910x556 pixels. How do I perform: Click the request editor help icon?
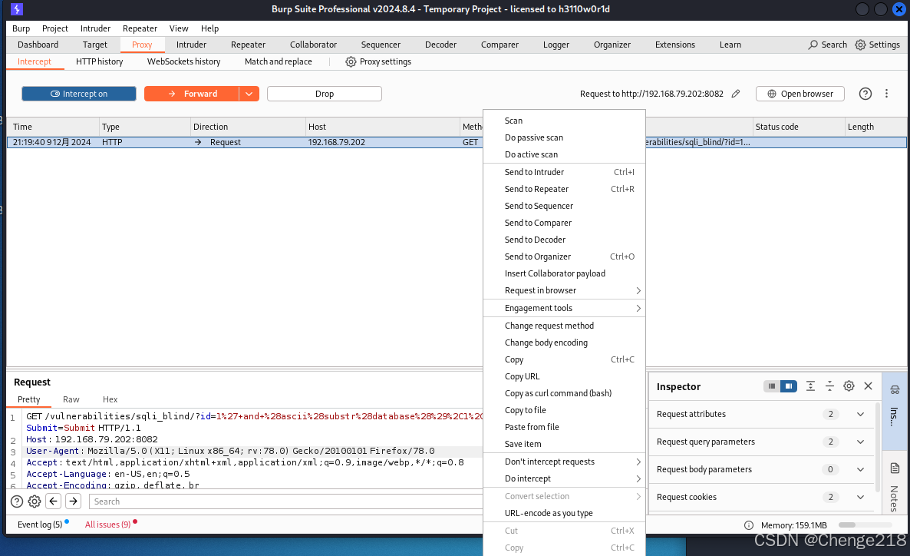[17, 501]
